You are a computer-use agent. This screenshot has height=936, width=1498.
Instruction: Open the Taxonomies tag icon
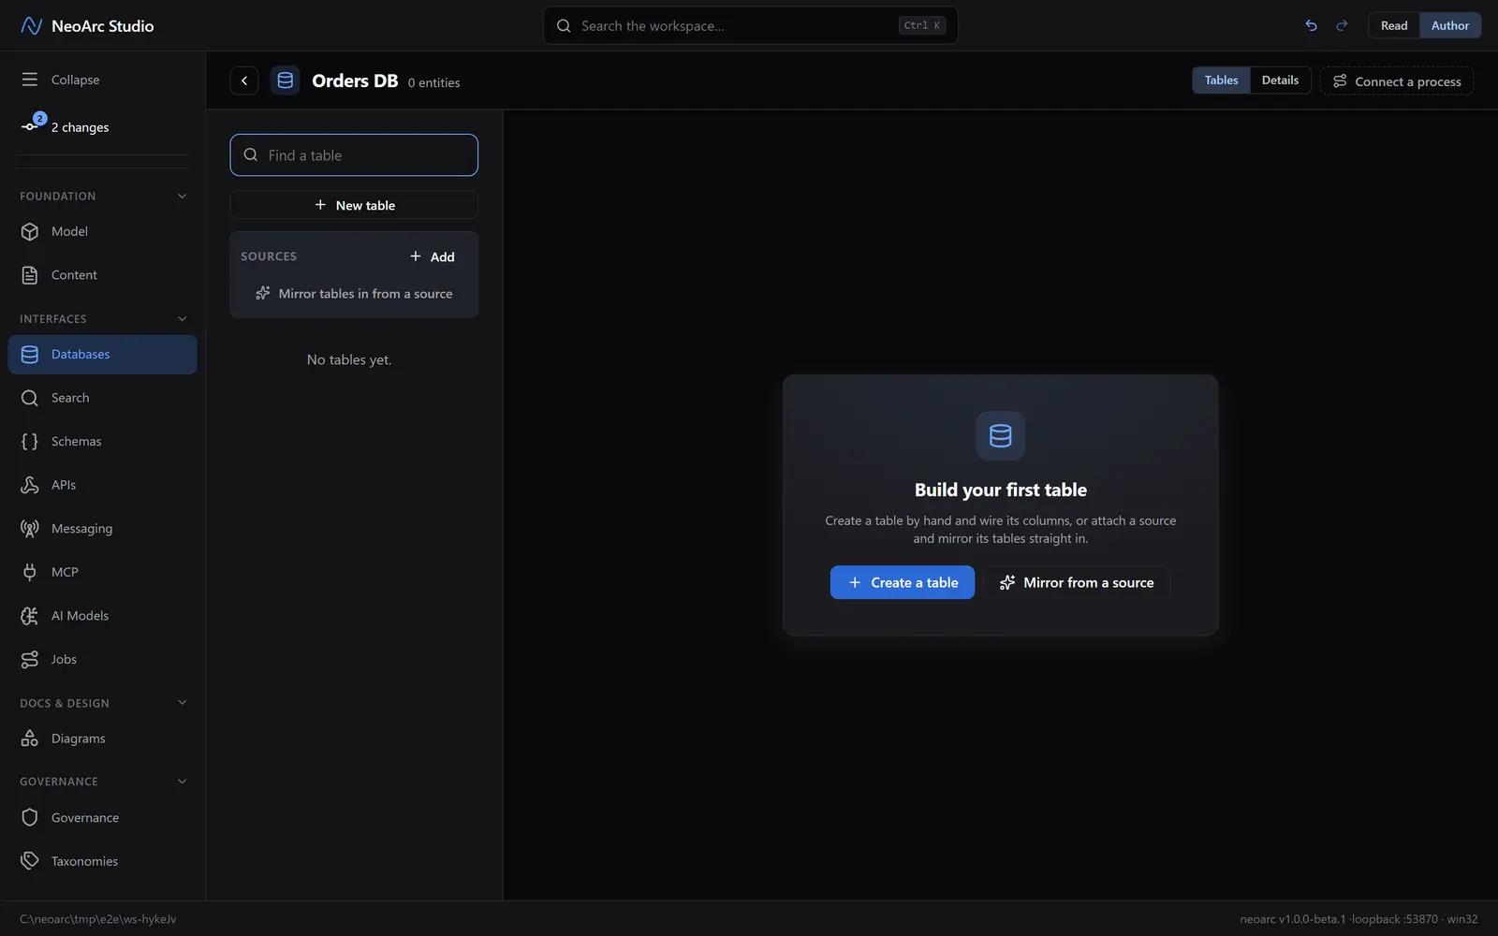tap(30, 861)
